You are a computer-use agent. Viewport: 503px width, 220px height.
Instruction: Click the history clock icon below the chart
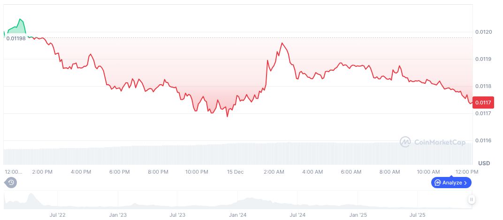[x=11, y=183]
